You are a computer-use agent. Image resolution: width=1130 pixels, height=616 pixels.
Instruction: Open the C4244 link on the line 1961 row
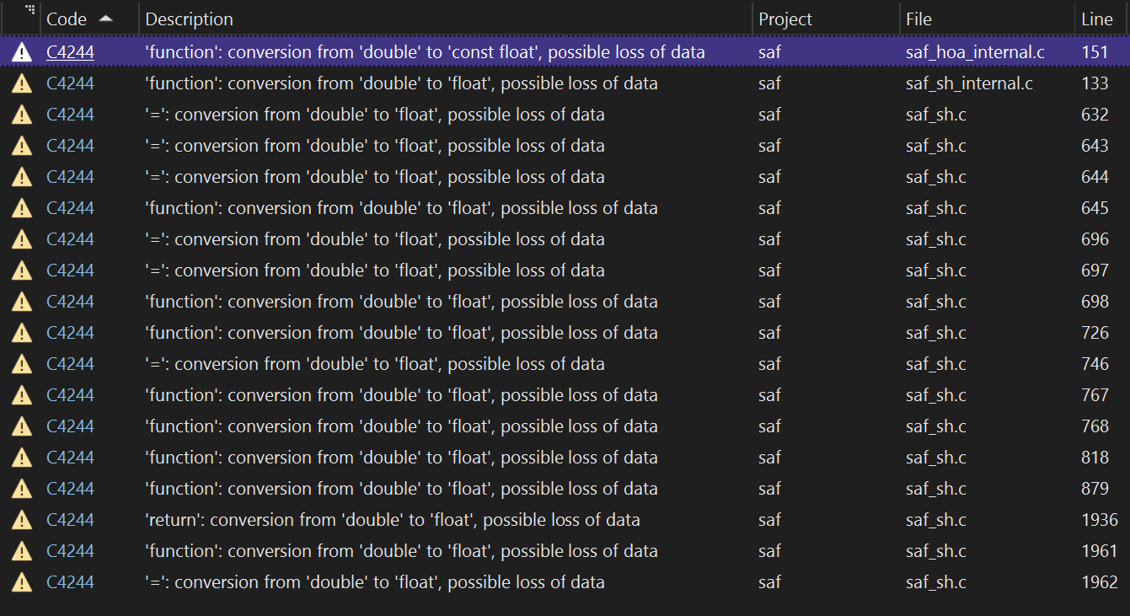coord(70,550)
